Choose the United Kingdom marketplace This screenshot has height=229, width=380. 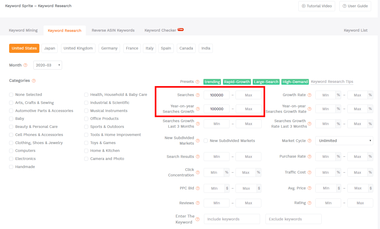pos(78,48)
